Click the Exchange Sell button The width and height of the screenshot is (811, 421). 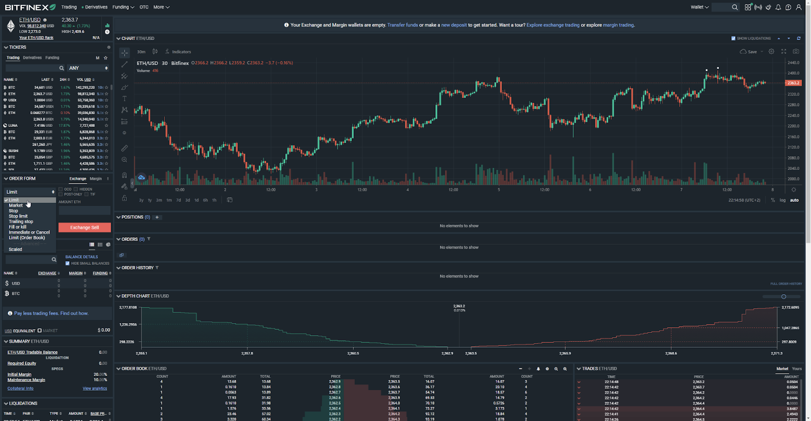click(x=85, y=228)
